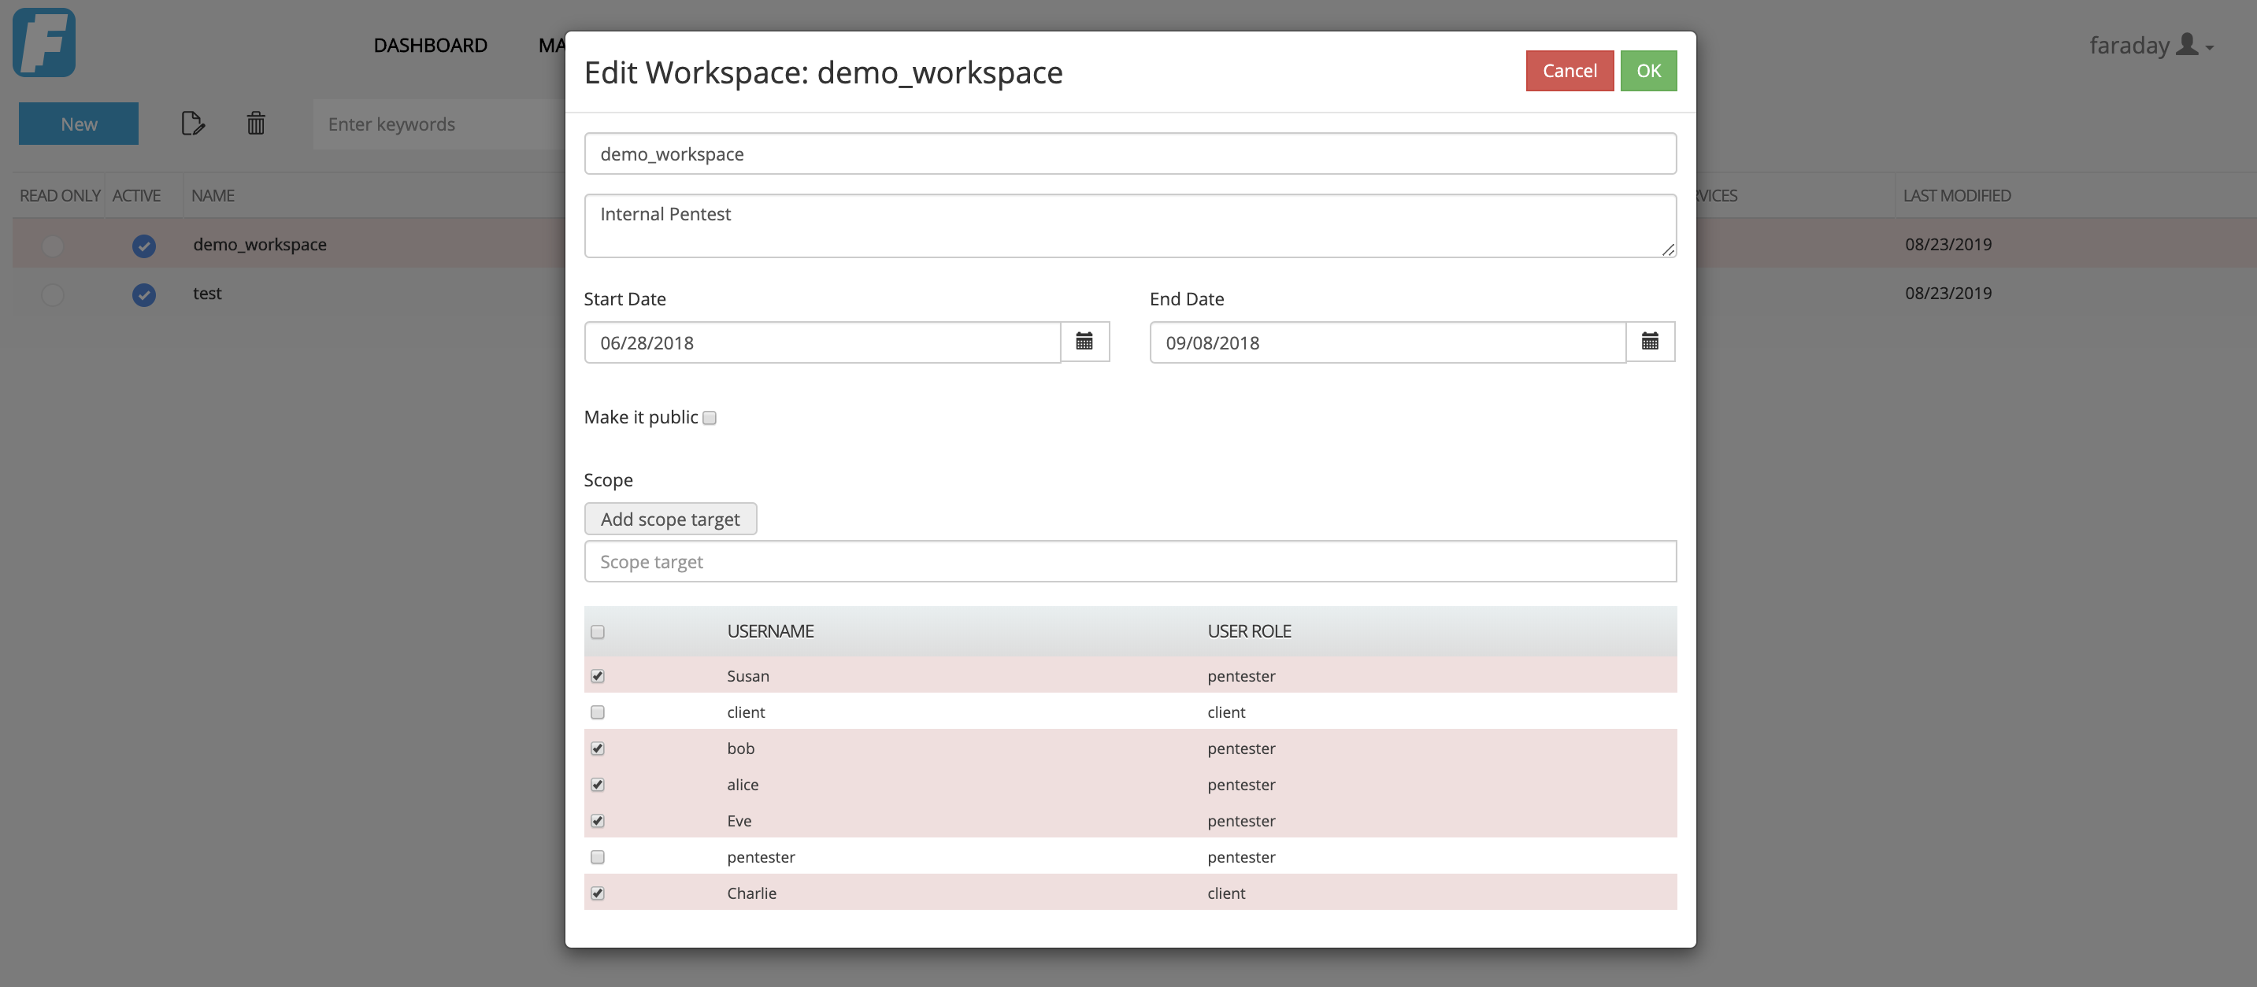Screen dimensions: 2257x987
Task: Enable the Make it public checkbox
Action: tap(710, 418)
